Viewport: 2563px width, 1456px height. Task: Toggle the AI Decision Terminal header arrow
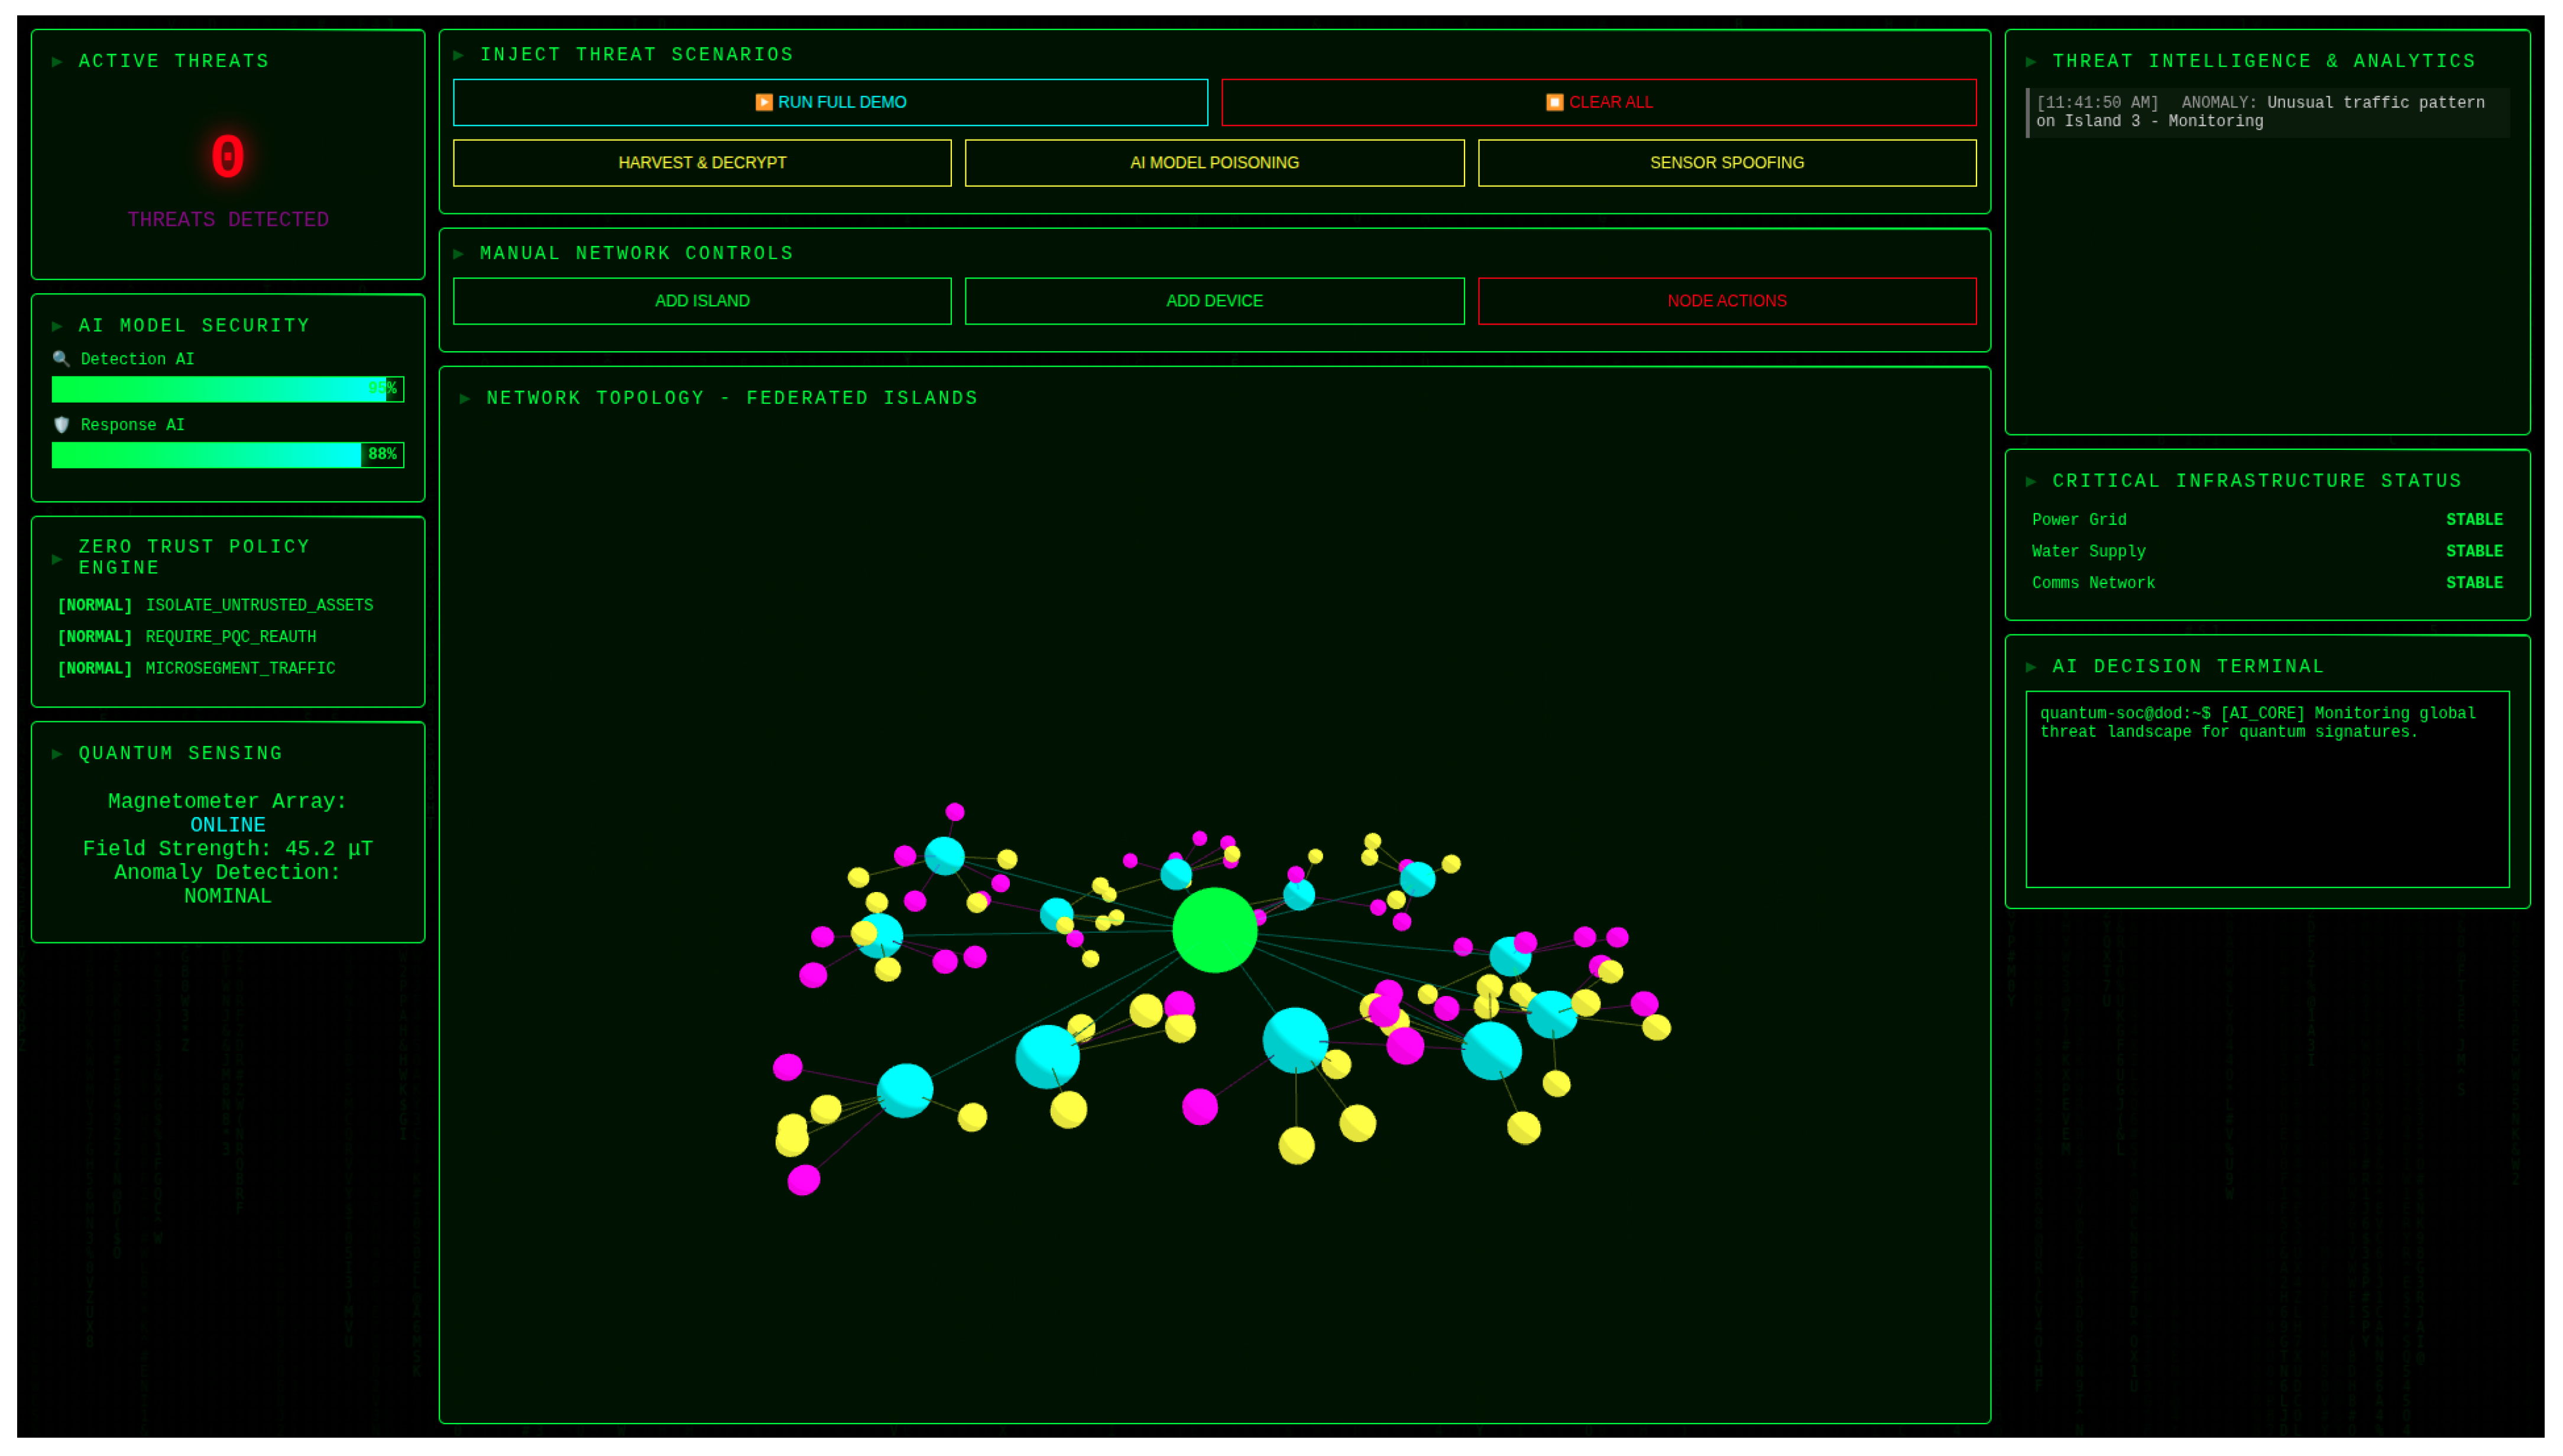tap(2031, 667)
